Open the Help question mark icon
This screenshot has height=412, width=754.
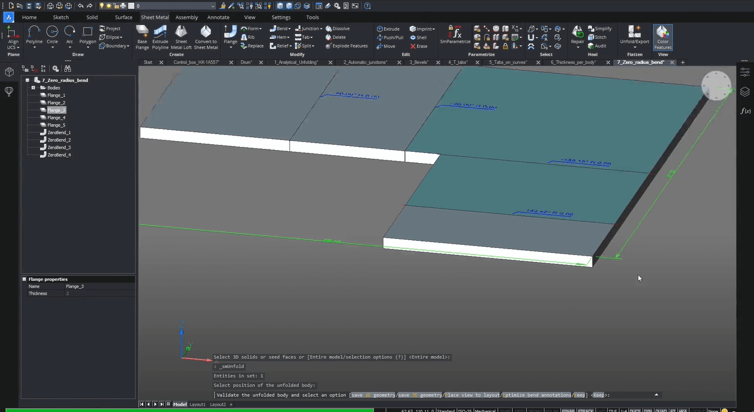point(367,6)
